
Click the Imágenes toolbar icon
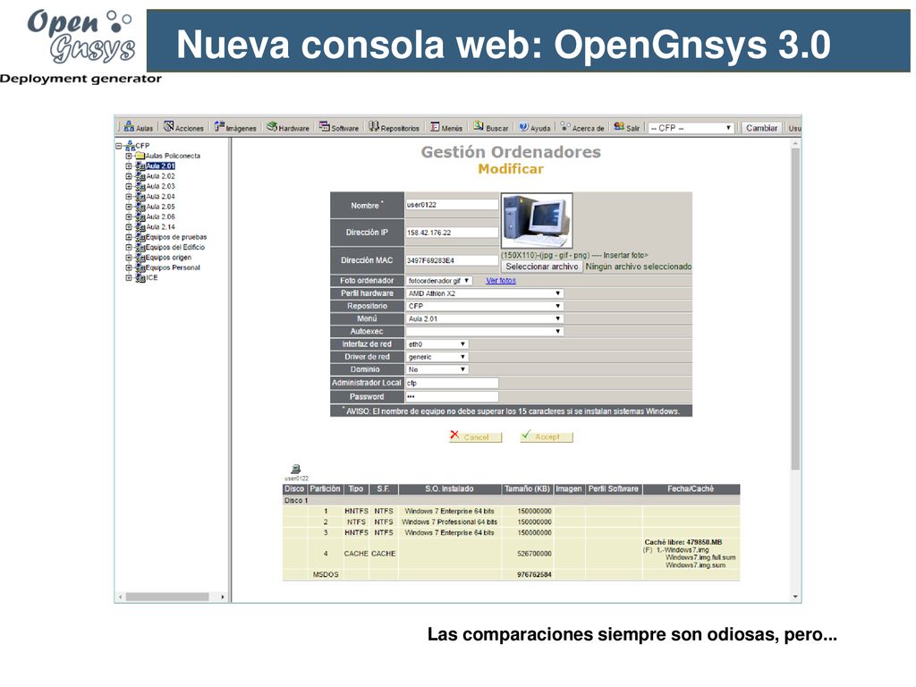pyautogui.click(x=220, y=126)
